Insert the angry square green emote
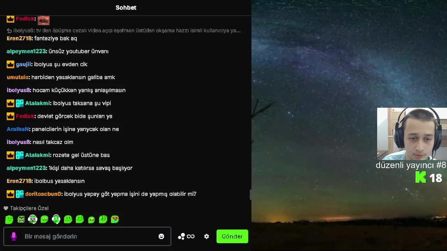This screenshot has width=447, height=251. tap(21, 219)
